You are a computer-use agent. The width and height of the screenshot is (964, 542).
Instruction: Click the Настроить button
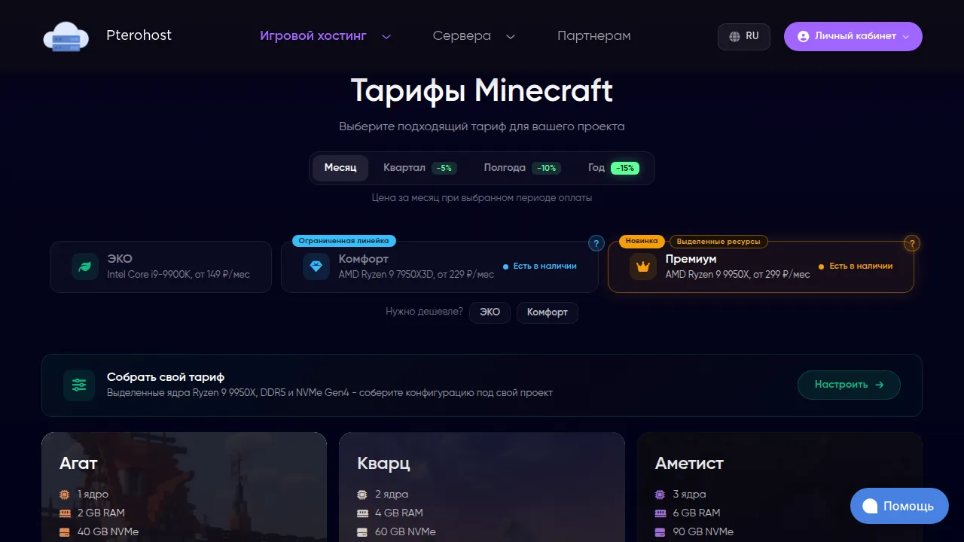849,385
